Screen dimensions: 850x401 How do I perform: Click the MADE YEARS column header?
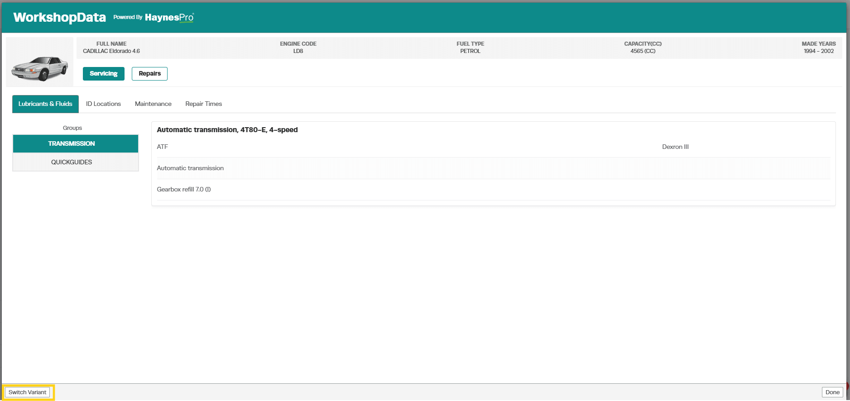click(x=819, y=44)
